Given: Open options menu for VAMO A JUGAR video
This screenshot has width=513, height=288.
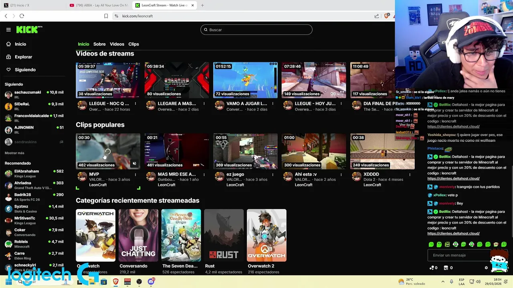Looking at the screenshot, I should [x=273, y=104].
